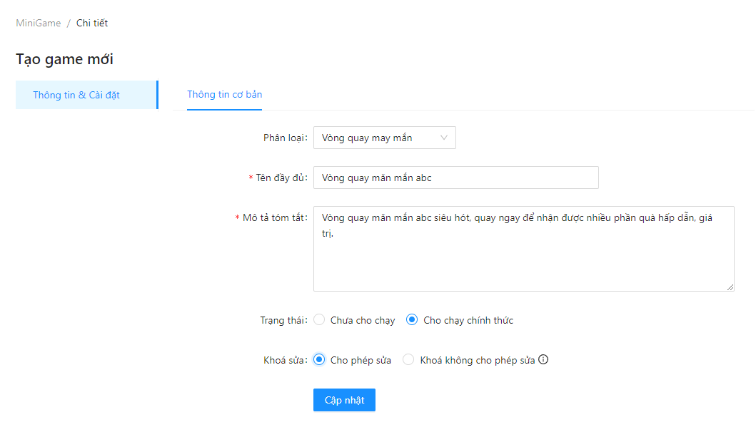Choose the Cho phép sửa radio button
The image size is (756, 442).
click(x=319, y=360)
